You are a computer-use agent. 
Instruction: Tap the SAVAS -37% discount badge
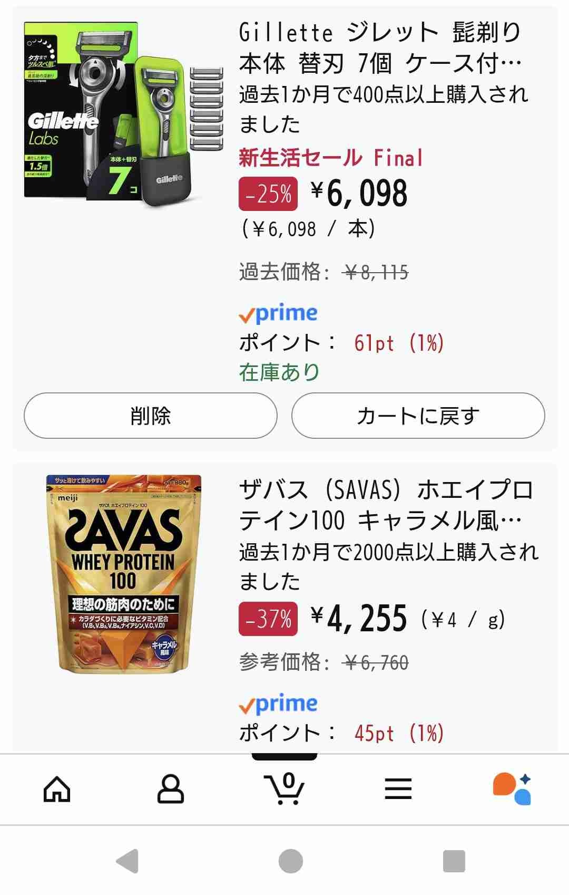[x=268, y=619]
